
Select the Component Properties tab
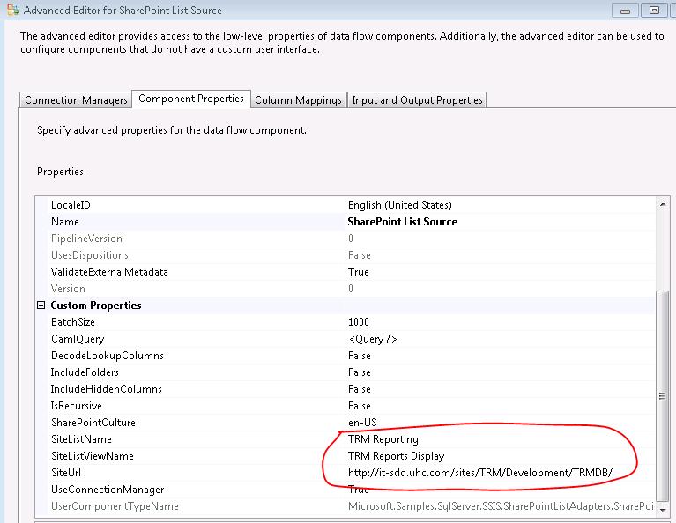pos(191,99)
